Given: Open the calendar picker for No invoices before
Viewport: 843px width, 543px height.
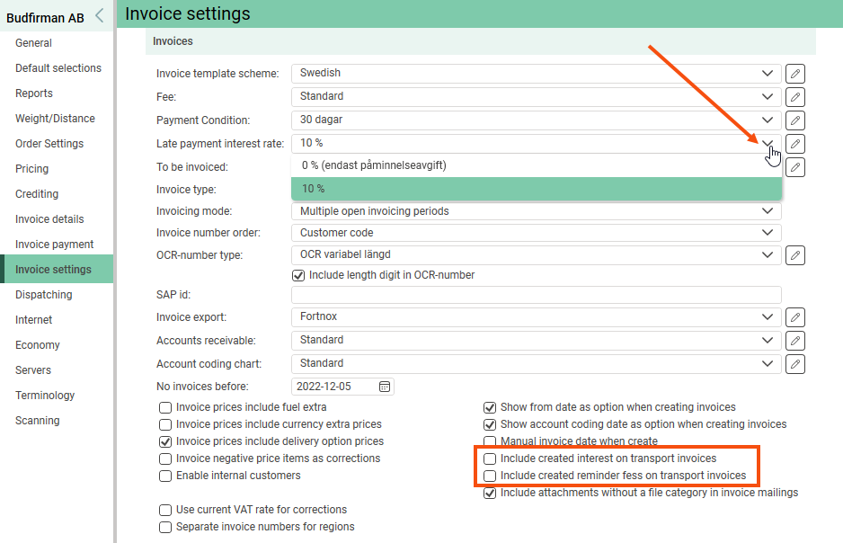Looking at the screenshot, I should (385, 387).
